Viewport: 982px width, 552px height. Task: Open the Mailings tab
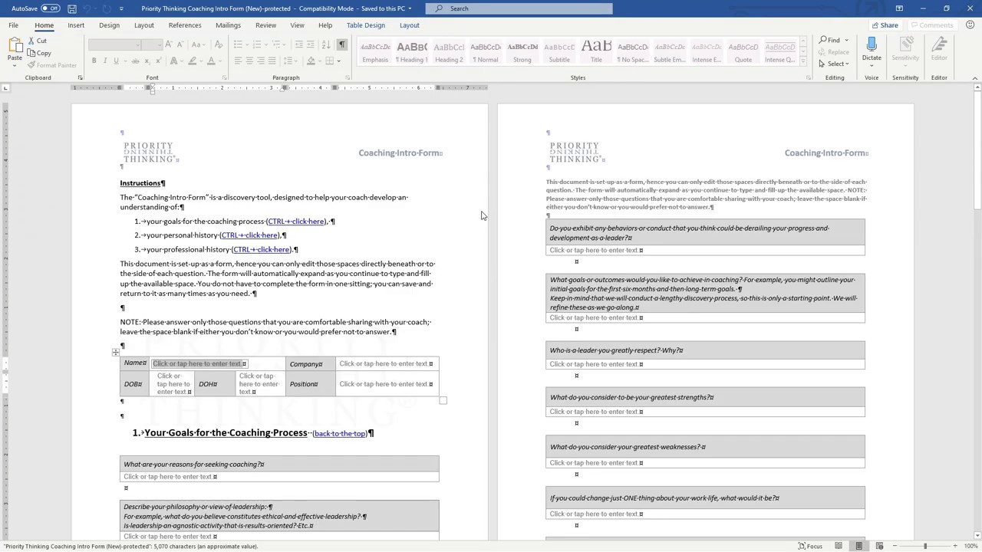click(228, 25)
